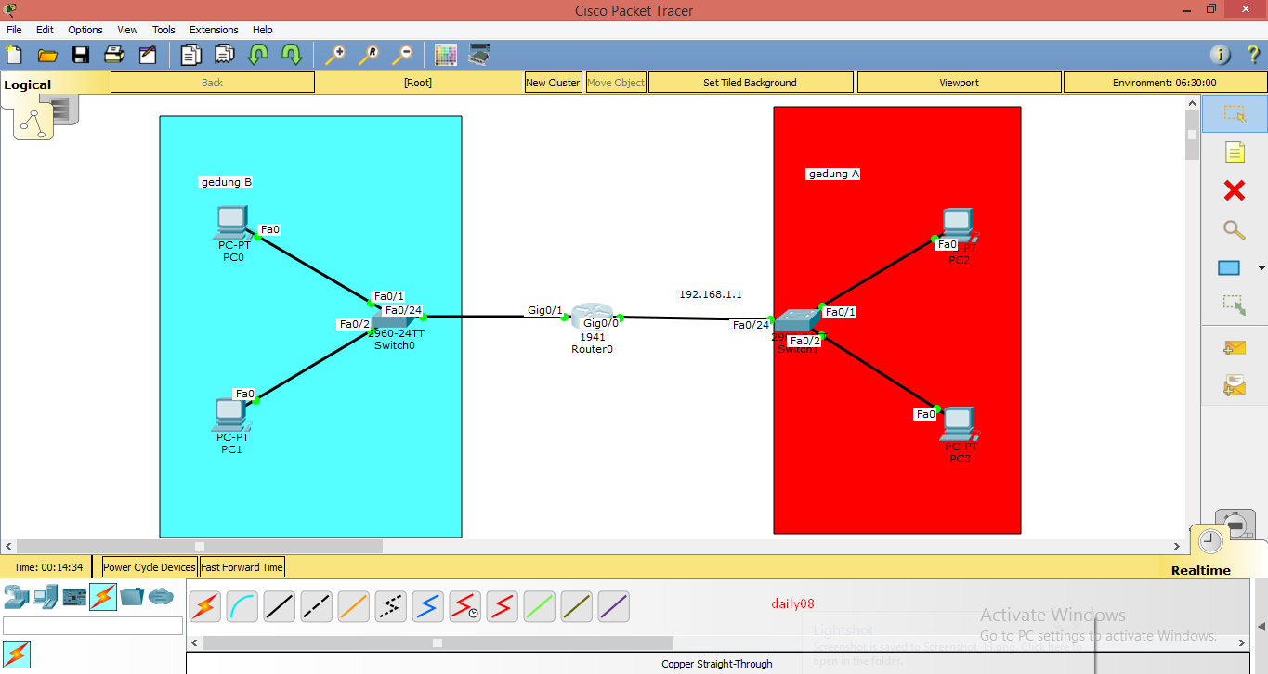Select the Place Note tool

coord(1234,151)
